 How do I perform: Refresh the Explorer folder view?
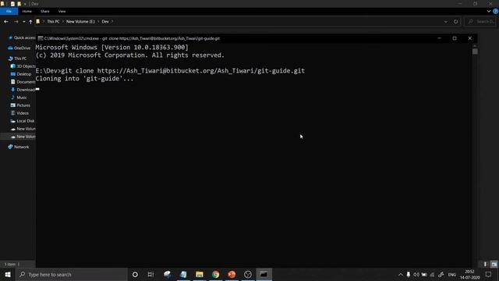pyautogui.click(x=455, y=22)
